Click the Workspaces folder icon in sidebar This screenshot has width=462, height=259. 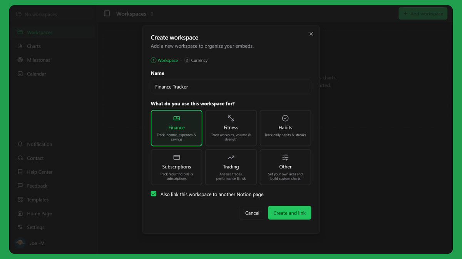click(x=20, y=32)
